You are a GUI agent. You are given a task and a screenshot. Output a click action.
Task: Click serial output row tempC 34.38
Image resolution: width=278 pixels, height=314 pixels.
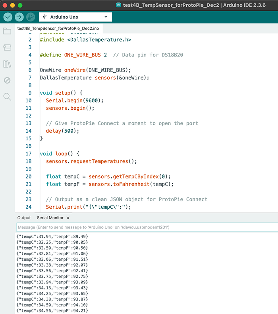point(52,299)
